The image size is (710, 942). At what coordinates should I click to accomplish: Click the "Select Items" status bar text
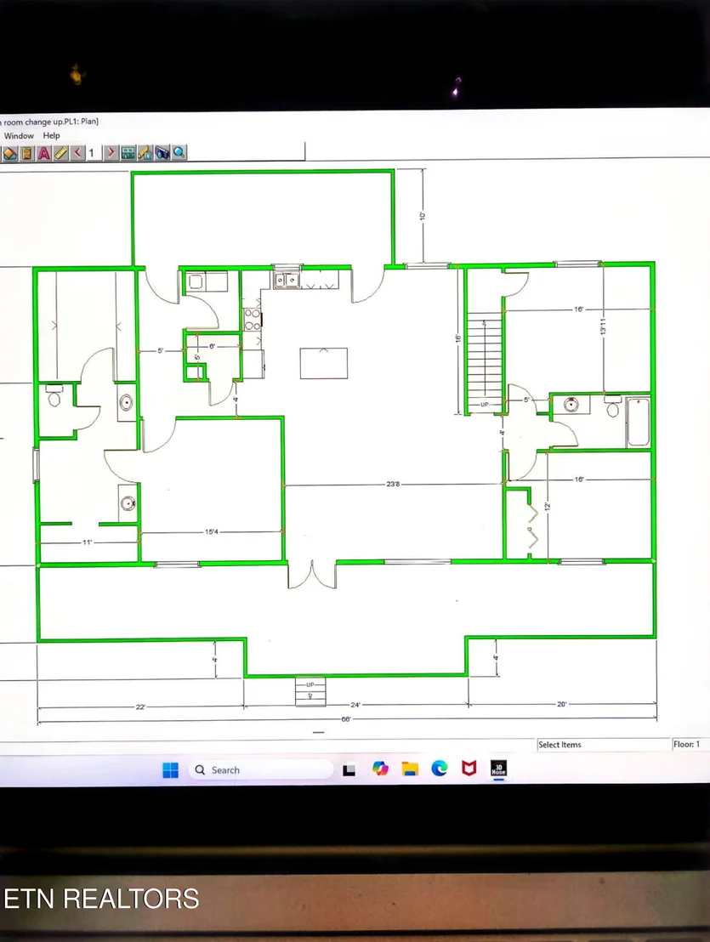point(559,745)
